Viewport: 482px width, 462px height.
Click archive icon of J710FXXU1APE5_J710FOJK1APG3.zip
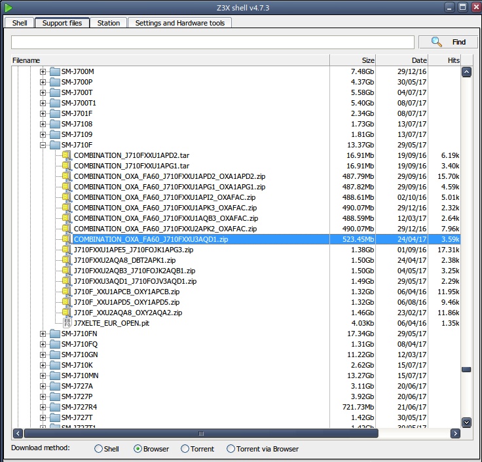click(x=66, y=250)
